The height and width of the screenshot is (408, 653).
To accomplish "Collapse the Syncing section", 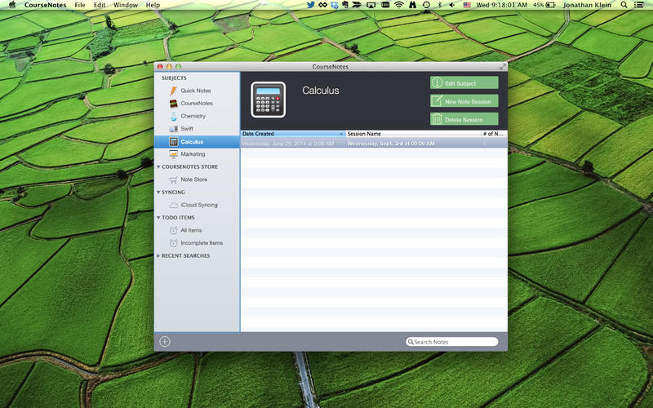I will point(158,193).
